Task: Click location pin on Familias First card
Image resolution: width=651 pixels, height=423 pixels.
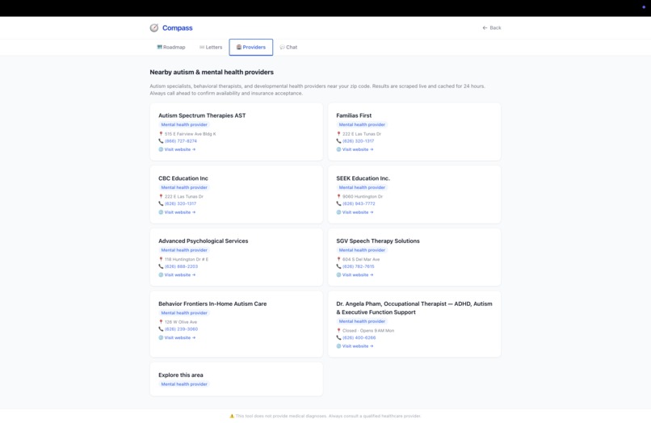Action: point(338,134)
